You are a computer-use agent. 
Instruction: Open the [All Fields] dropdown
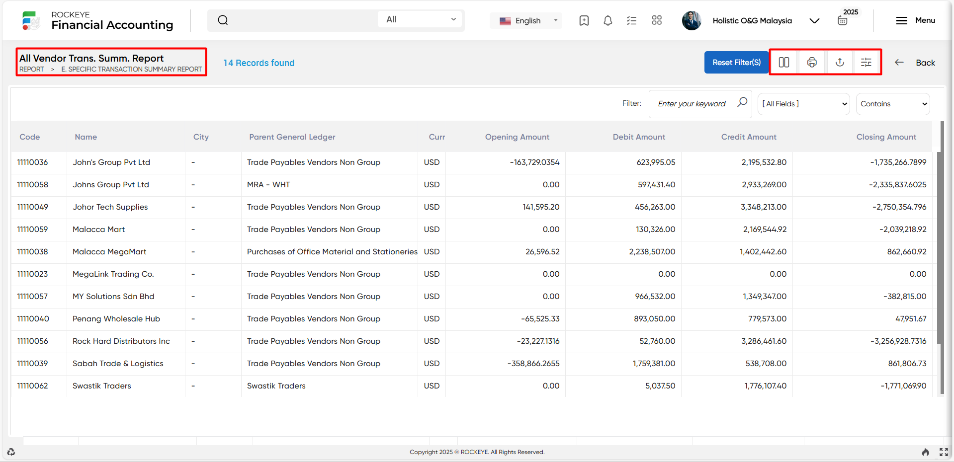(804, 104)
